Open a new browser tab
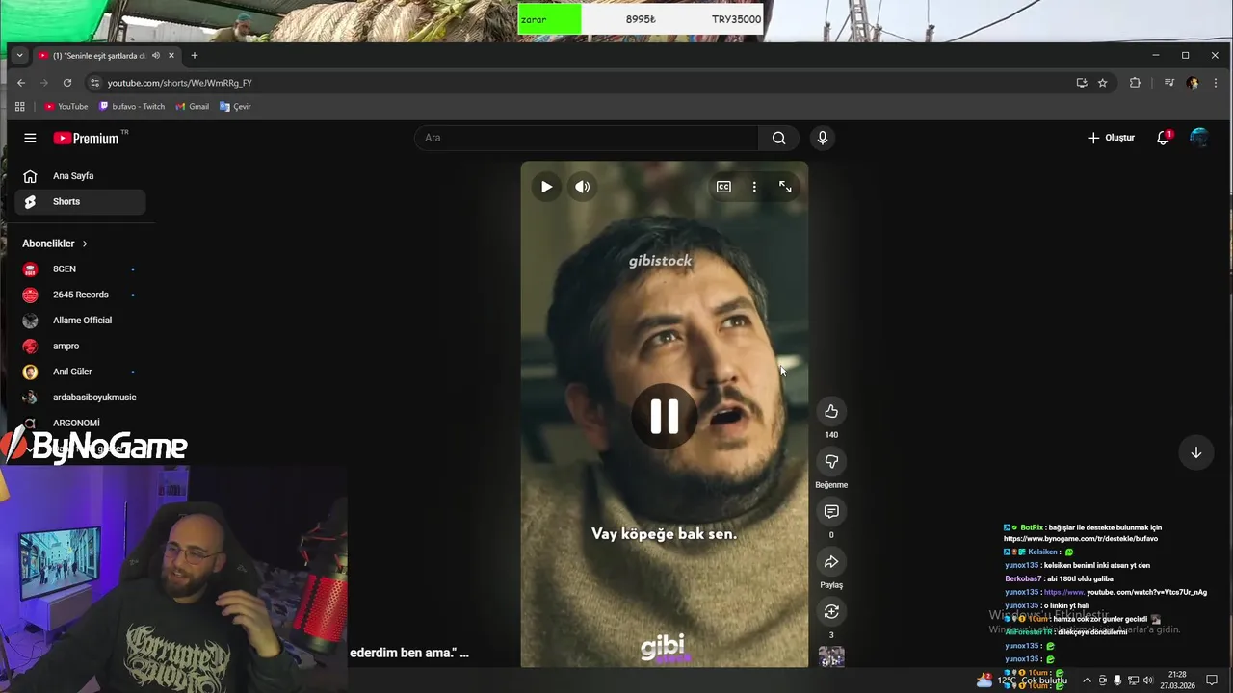 195,55
